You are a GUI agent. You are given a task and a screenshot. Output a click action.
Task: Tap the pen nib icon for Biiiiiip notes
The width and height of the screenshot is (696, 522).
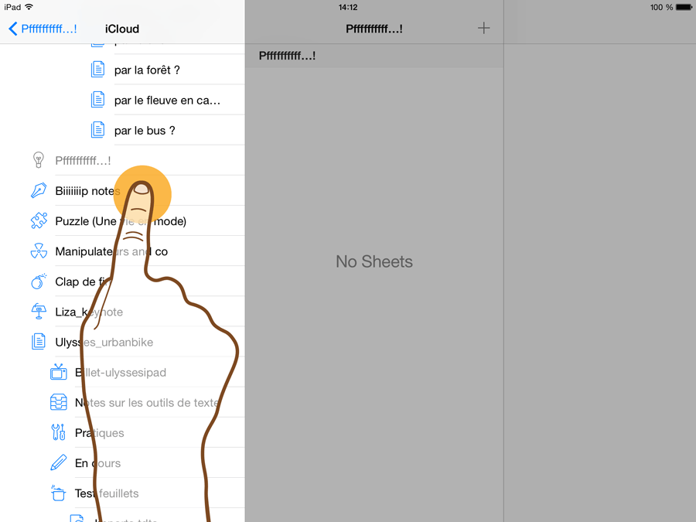tap(39, 190)
